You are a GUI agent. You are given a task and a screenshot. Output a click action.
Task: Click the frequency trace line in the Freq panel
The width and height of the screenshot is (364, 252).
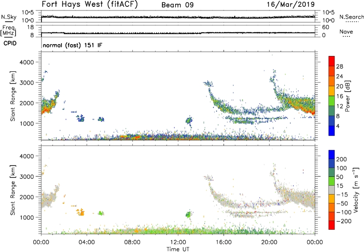(x=178, y=33)
